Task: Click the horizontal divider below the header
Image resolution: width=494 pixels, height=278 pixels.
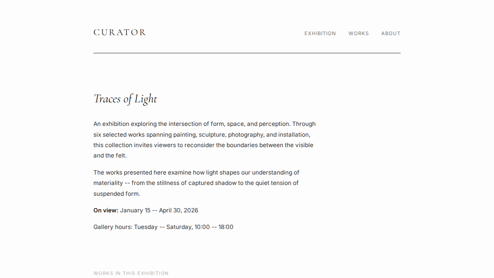Action: (247, 53)
